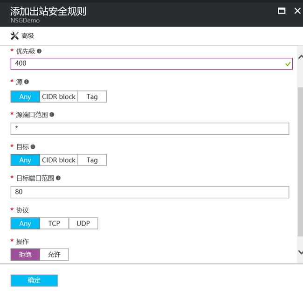Show info tooltip for 源

[x=27, y=82]
